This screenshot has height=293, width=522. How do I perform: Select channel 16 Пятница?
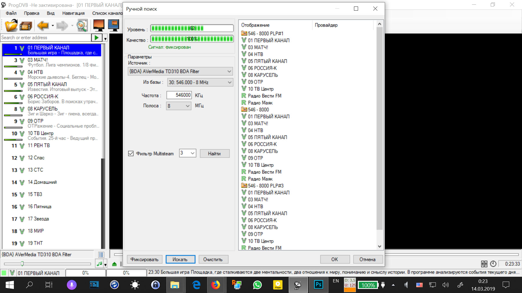click(52, 206)
